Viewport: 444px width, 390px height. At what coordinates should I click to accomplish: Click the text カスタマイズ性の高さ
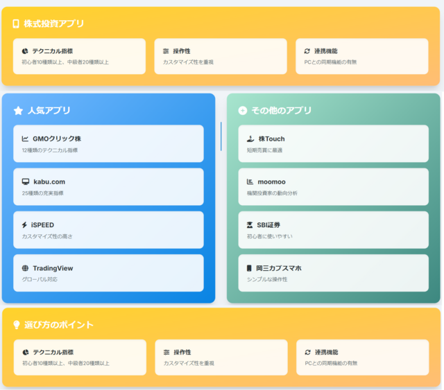[x=47, y=236]
